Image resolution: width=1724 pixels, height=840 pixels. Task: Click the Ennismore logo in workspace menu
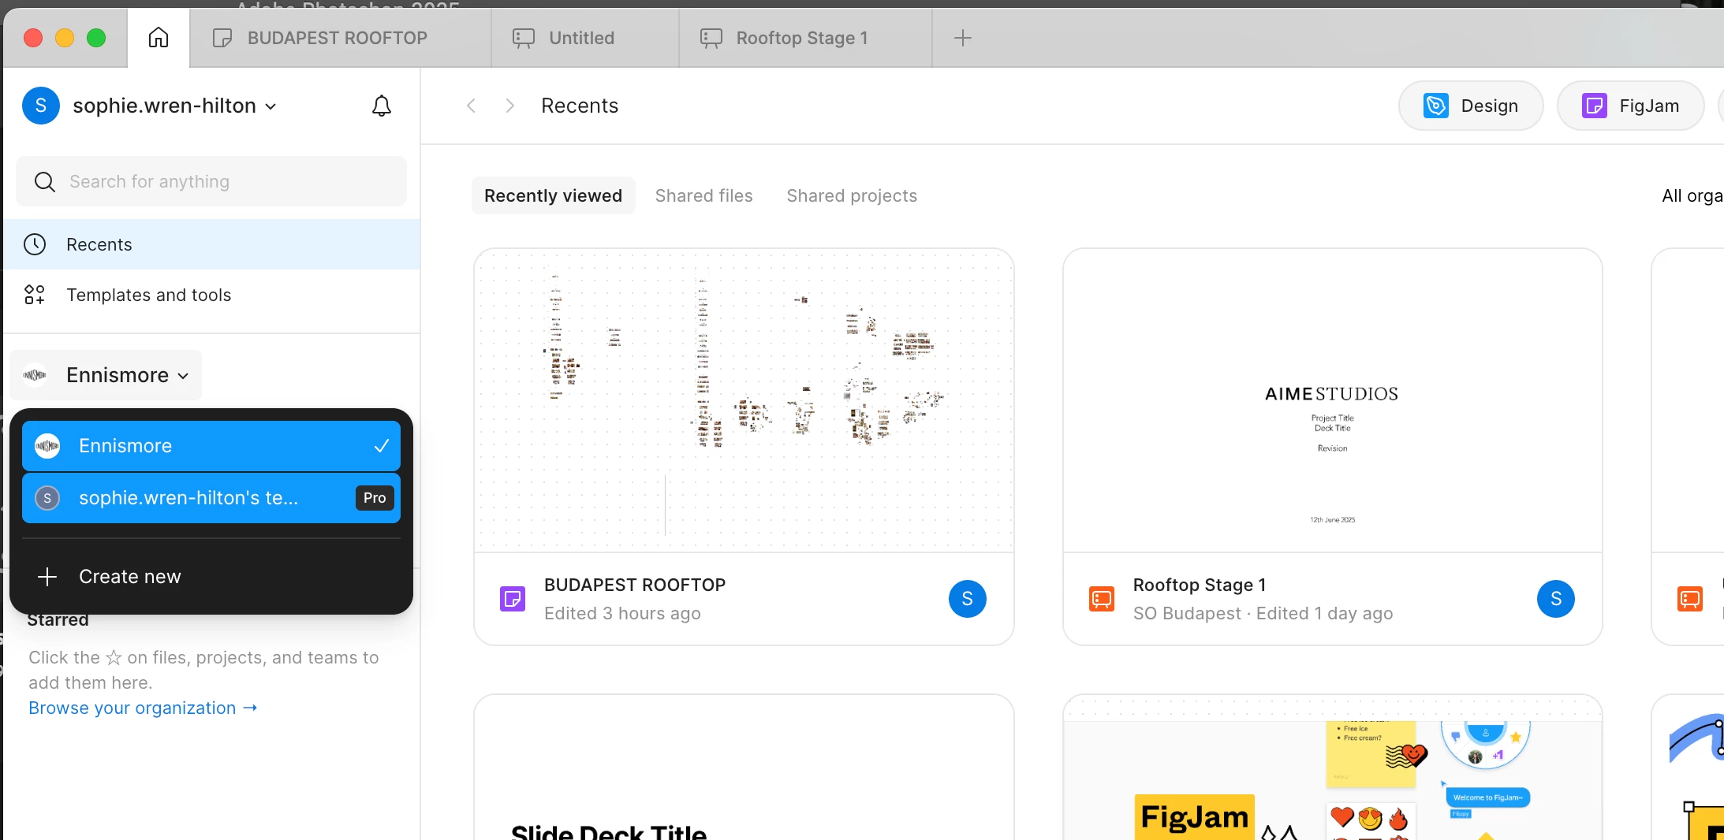point(47,446)
